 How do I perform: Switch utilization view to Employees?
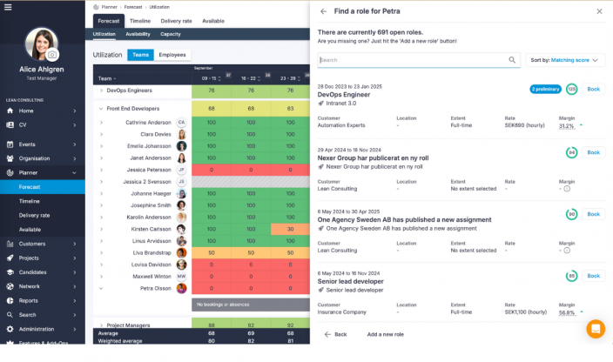click(x=172, y=55)
